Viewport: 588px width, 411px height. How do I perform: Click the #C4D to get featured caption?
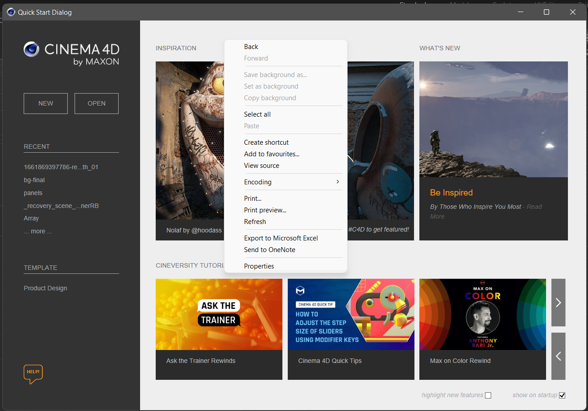pyautogui.click(x=379, y=229)
